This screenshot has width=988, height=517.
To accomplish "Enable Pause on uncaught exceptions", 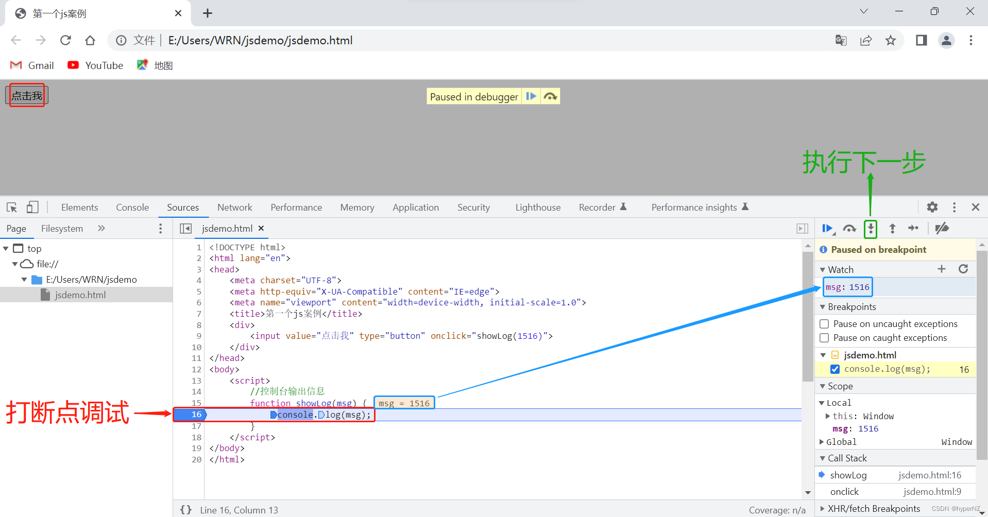I will coord(824,324).
